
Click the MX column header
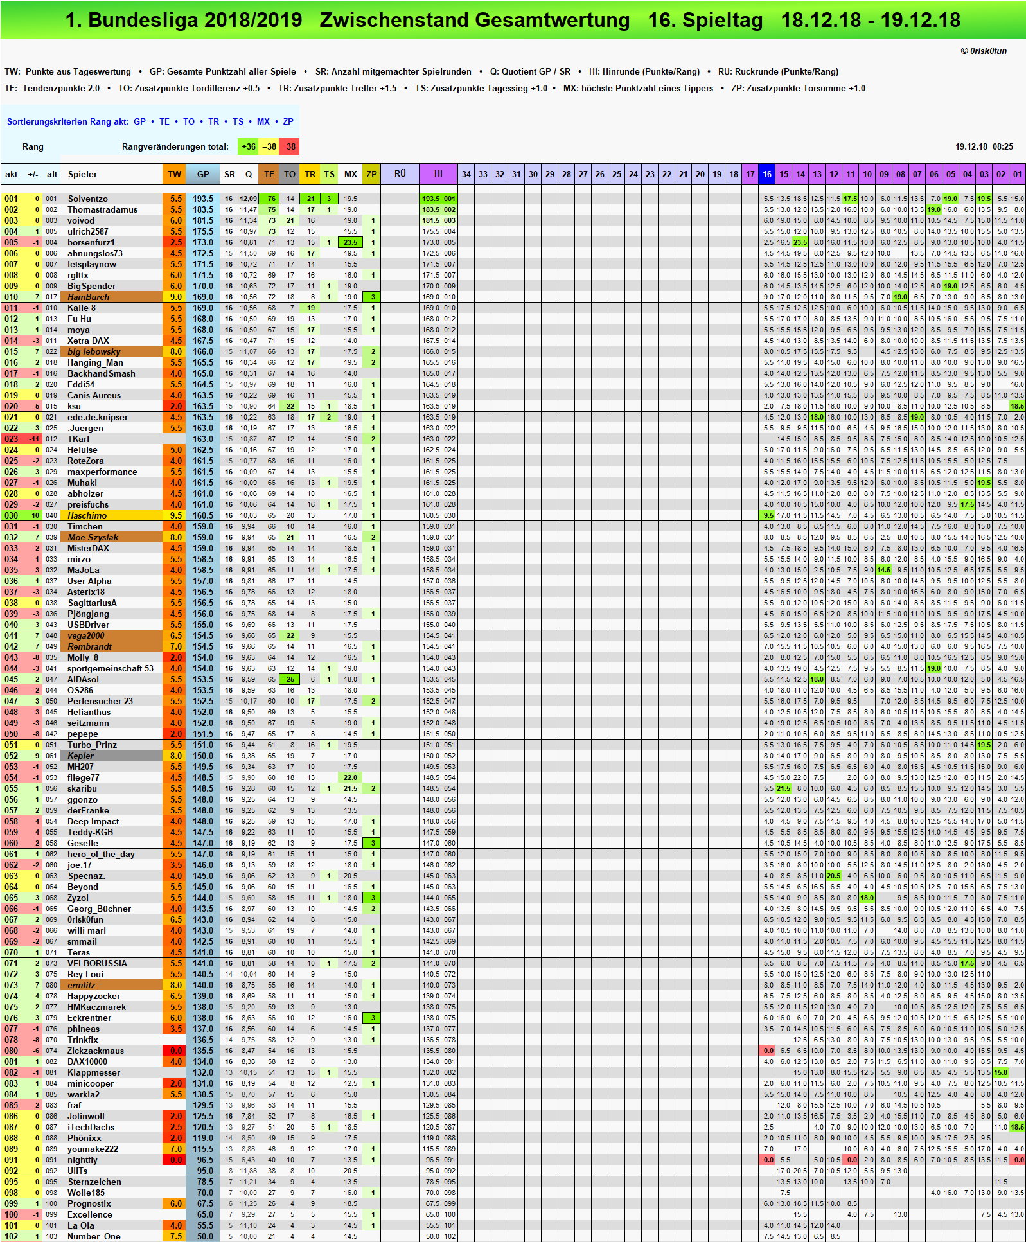tap(350, 174)
